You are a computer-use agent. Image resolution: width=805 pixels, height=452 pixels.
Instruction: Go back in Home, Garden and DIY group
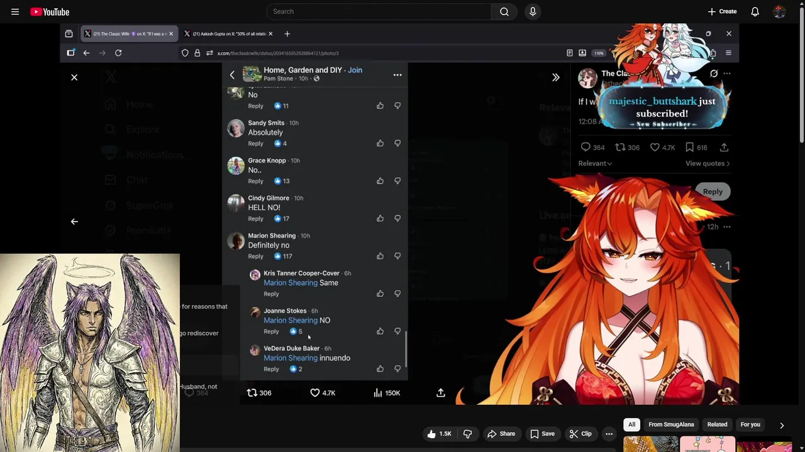(x=232, y=75)
